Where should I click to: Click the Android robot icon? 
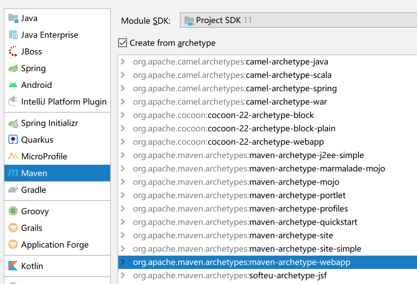pyautogui.click(x=13, y=85)
